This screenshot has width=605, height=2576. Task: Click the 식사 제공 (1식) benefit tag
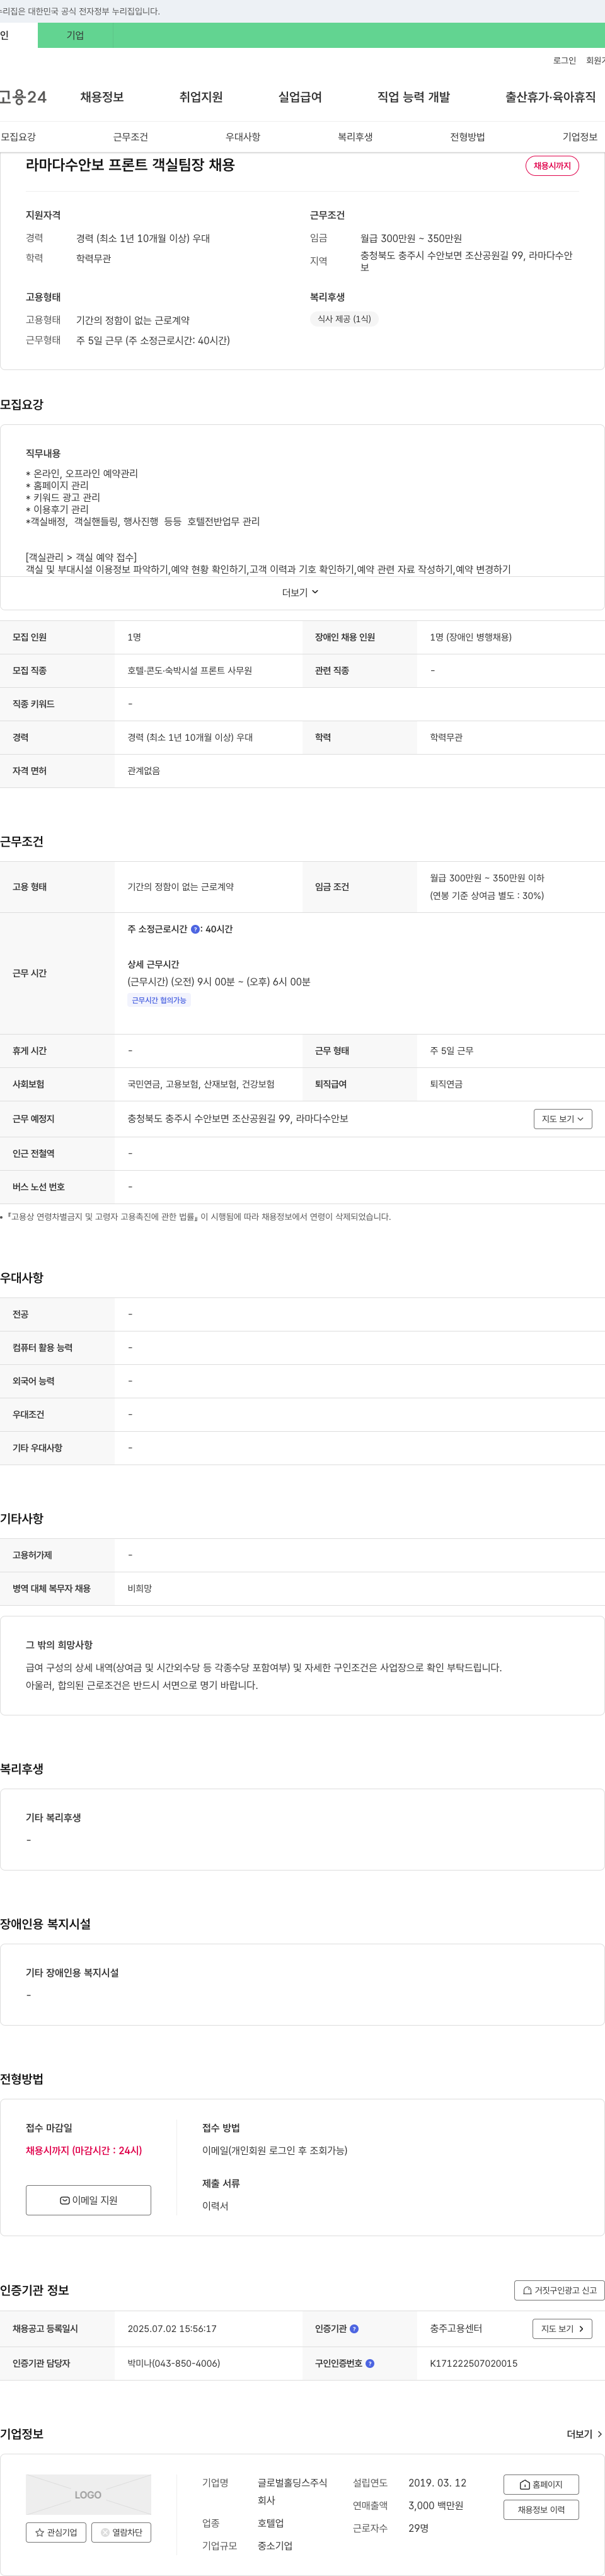click(344, 319)
